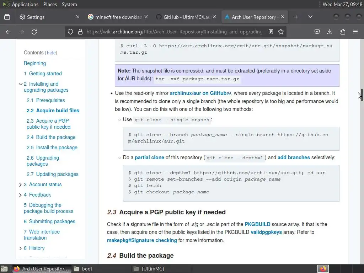Close the GitHub UltimMC tab
The height and width of the screenshot is (273, 364).
(214, 17)
